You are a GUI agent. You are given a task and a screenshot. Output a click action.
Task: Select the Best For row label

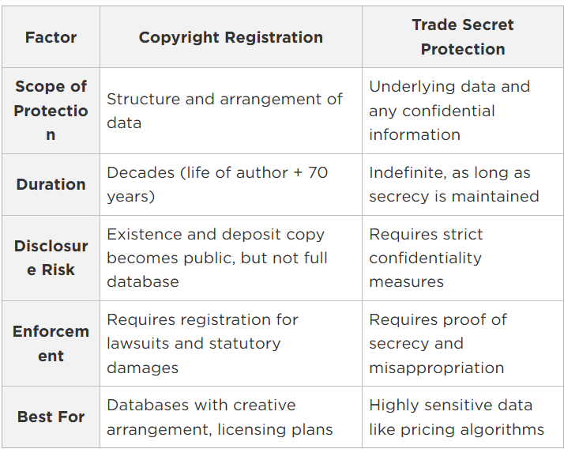tap(51, 417)
